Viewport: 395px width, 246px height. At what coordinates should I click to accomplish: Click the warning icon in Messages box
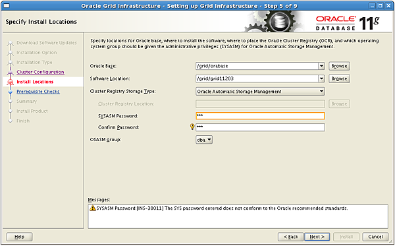click(92, 208)
